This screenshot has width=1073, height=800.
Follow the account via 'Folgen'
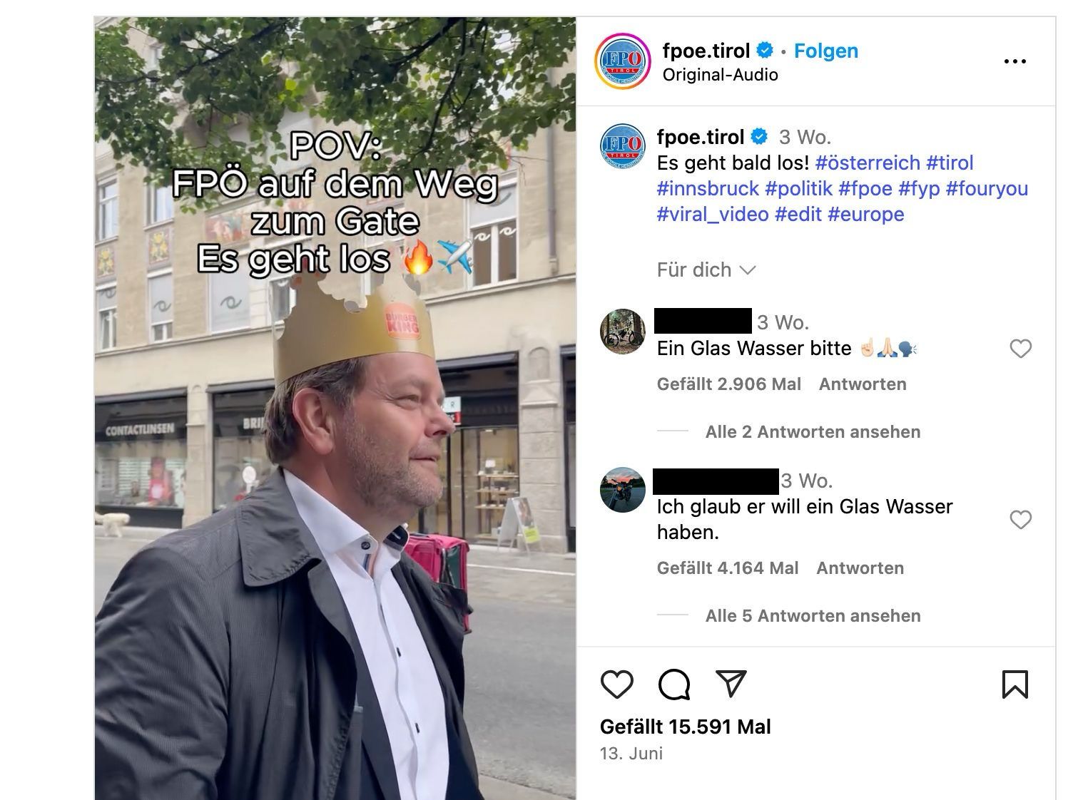(x=826, y=51)
